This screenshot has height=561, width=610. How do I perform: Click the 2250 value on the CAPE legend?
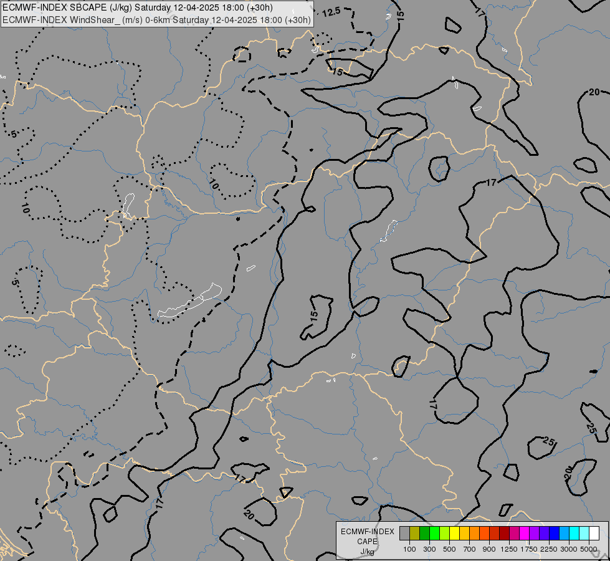[x=548, y=549]
